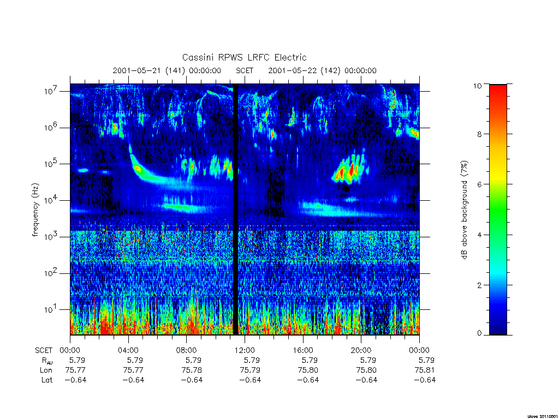Click the "20:00" time tick label
The width and height of the screenshot is (559, 419).
pyautogui.click(x=361, y=350)
